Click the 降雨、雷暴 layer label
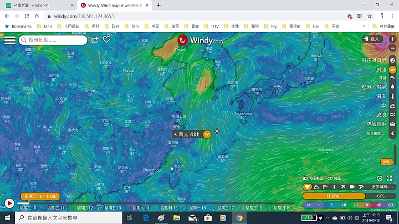399x224 pixels. (374, 87)
